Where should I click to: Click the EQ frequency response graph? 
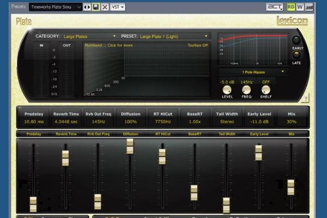pos(253,50)
